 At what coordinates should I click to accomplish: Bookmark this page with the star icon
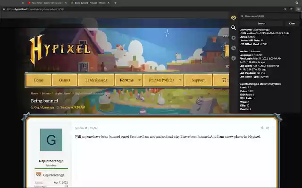click(x=292, y=9)
